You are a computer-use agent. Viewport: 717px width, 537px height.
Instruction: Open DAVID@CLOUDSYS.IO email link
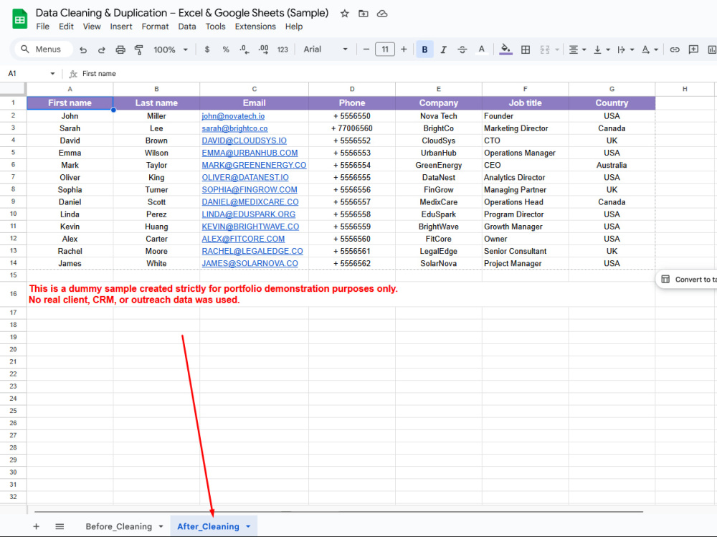[244, 141]
